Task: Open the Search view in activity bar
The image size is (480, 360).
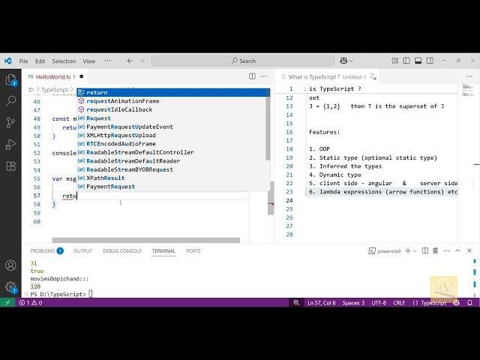Action: point(10,100)
